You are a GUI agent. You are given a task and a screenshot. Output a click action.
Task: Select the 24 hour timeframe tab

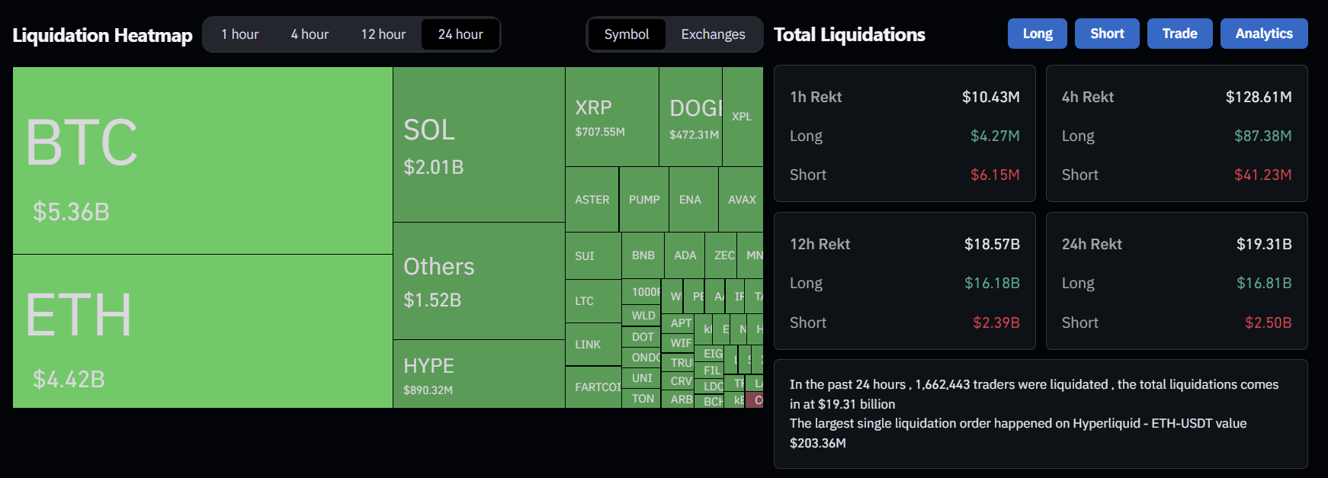tap(460, 34)
